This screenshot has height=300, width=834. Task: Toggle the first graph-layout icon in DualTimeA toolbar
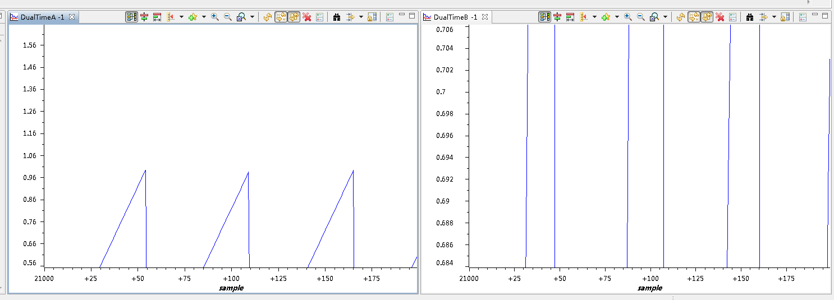(131, 17)
